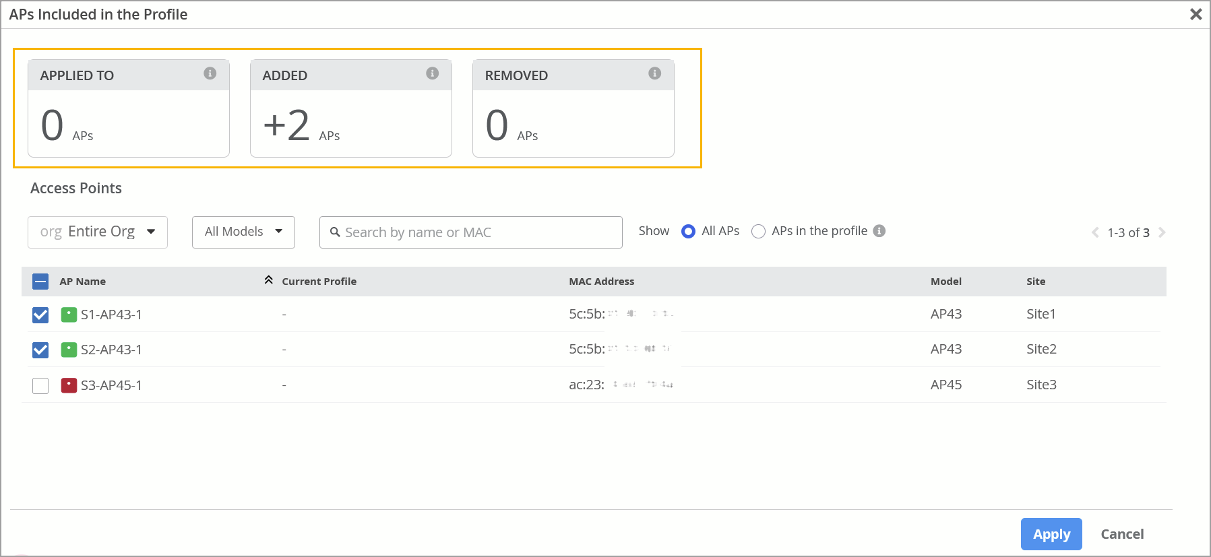Click red status icon for S3-AP45-1

[69, 385]
